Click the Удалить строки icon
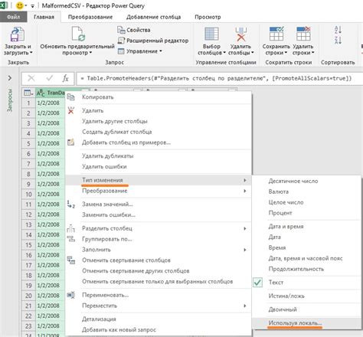Viewport: 363px width, 337px height. pos(303,34)
